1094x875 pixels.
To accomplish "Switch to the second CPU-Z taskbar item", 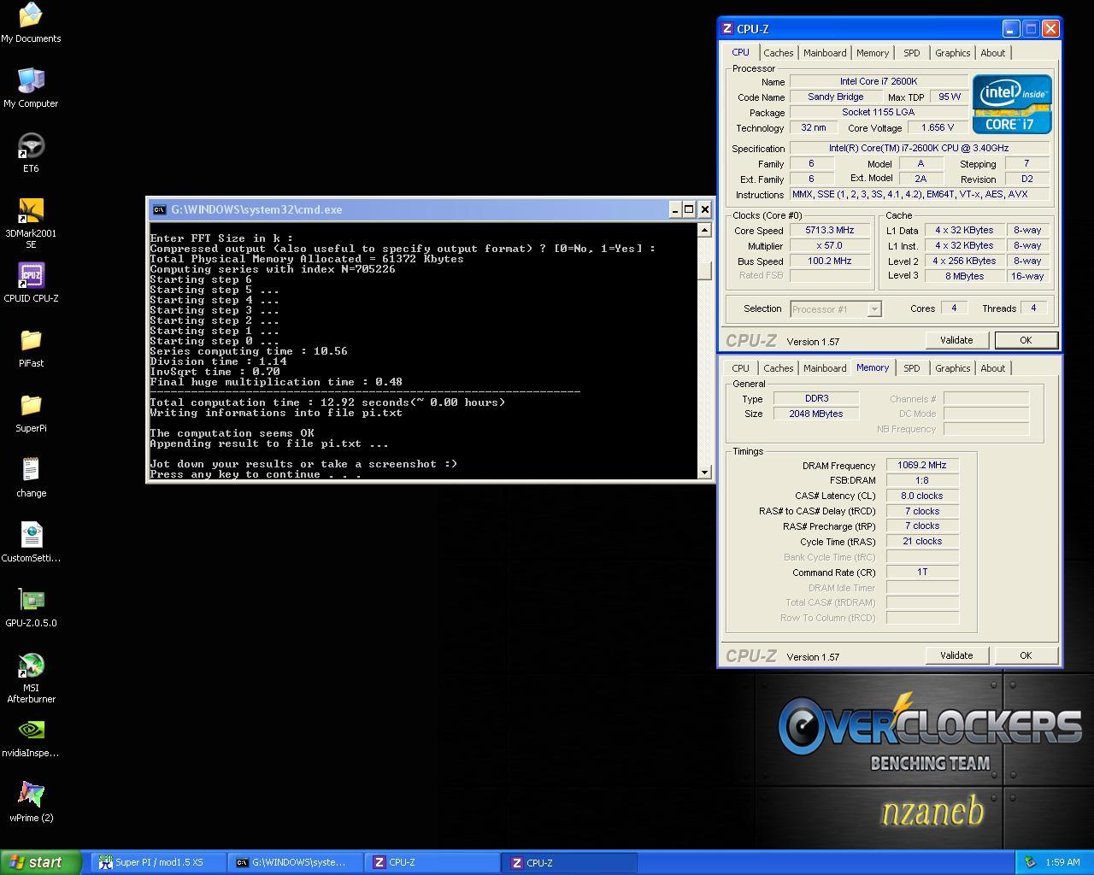I will click(x=569, y=862).
